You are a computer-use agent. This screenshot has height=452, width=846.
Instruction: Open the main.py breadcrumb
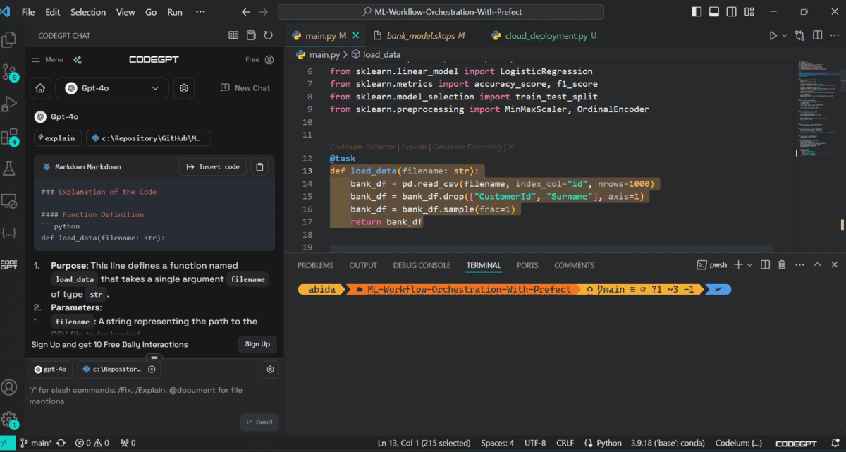point(318,54)
